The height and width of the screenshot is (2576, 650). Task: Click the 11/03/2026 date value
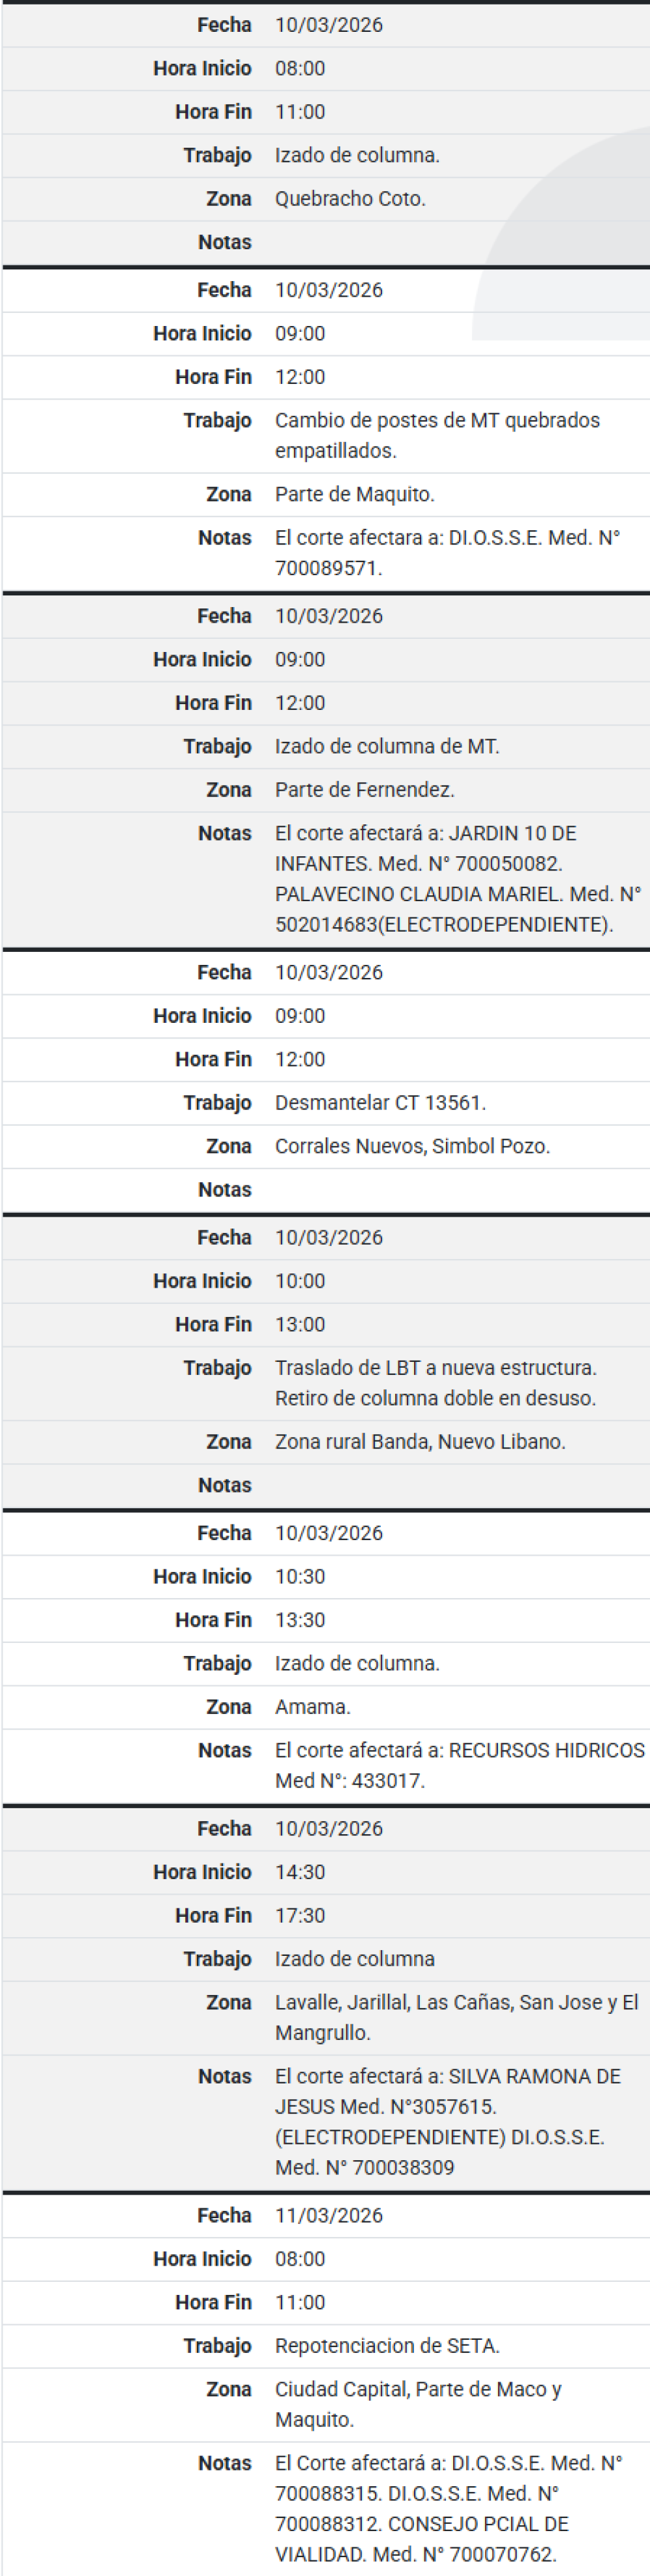(x=328, y=2215)
